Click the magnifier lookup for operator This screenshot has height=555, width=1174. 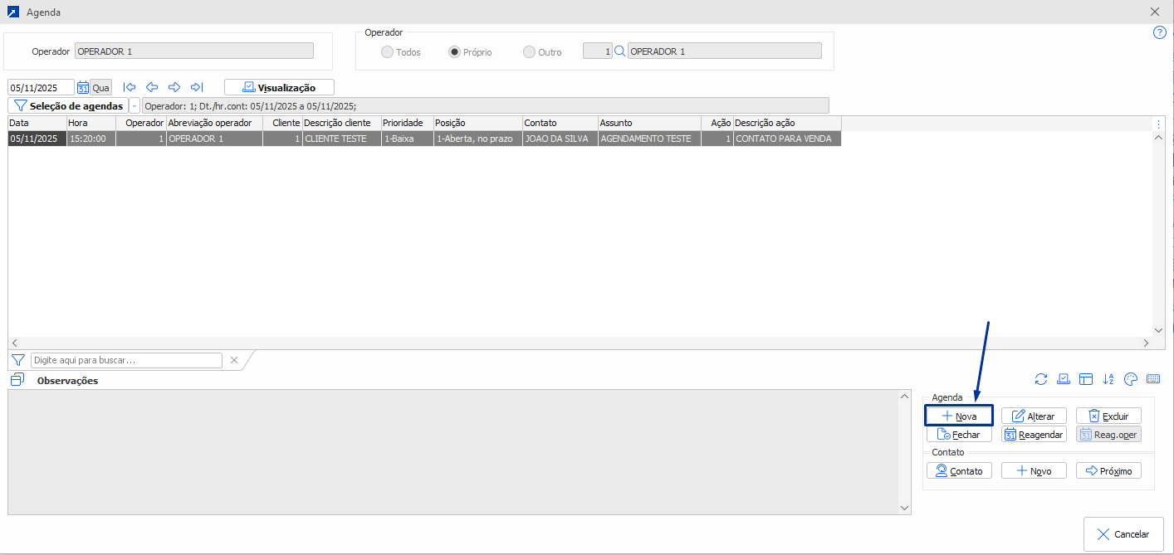(x=619, y=51)
